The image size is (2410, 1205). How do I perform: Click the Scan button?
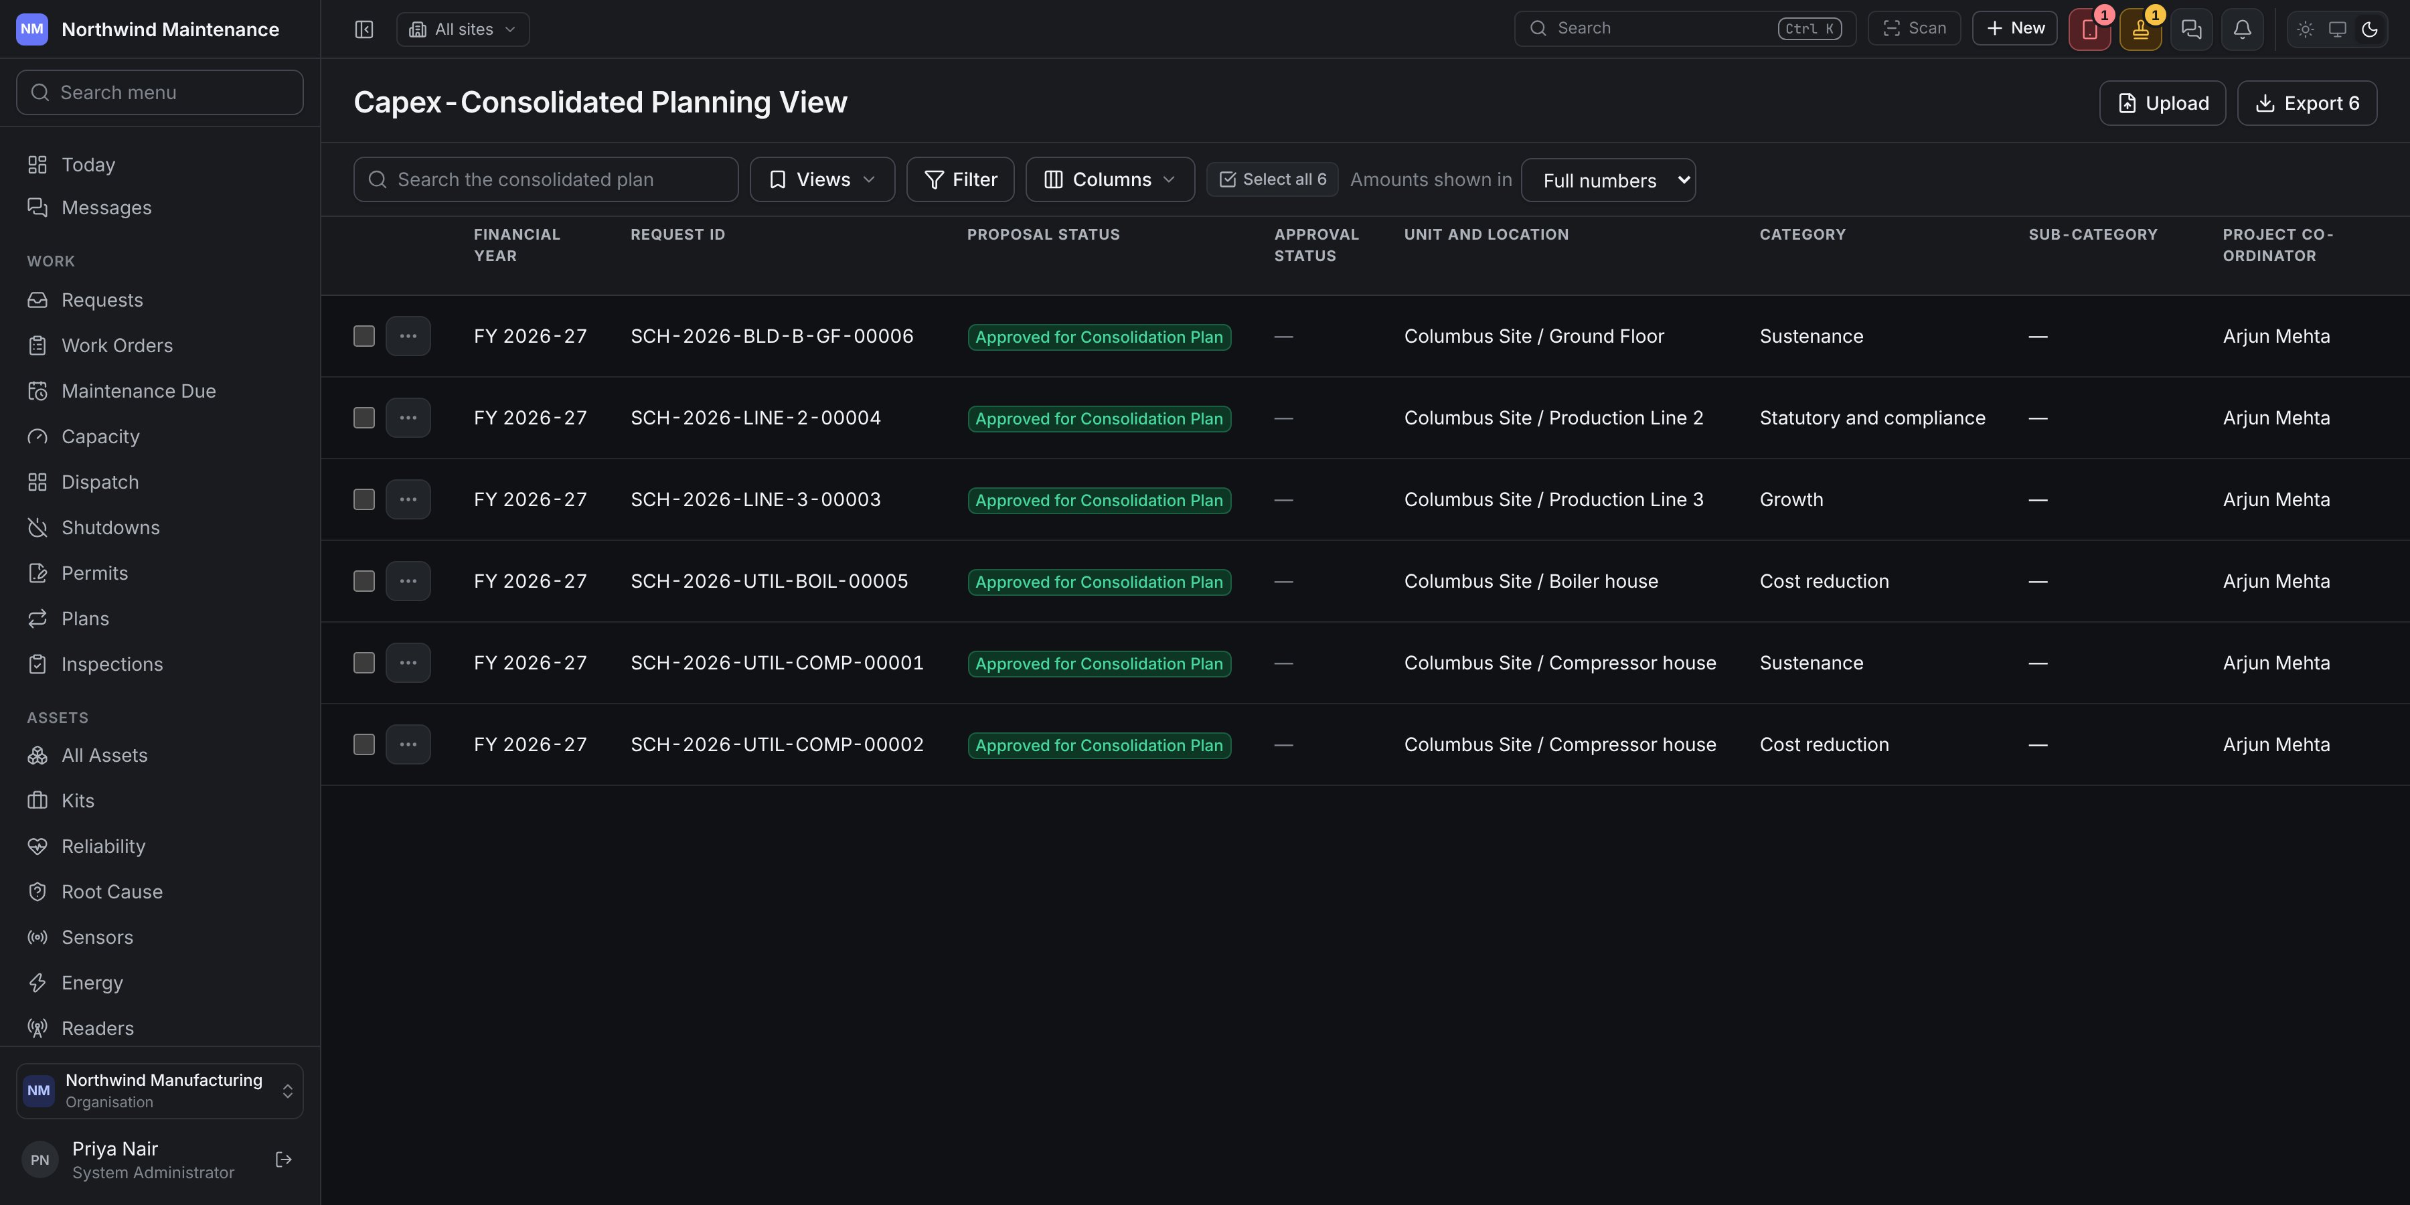[x=1914, y=28]
